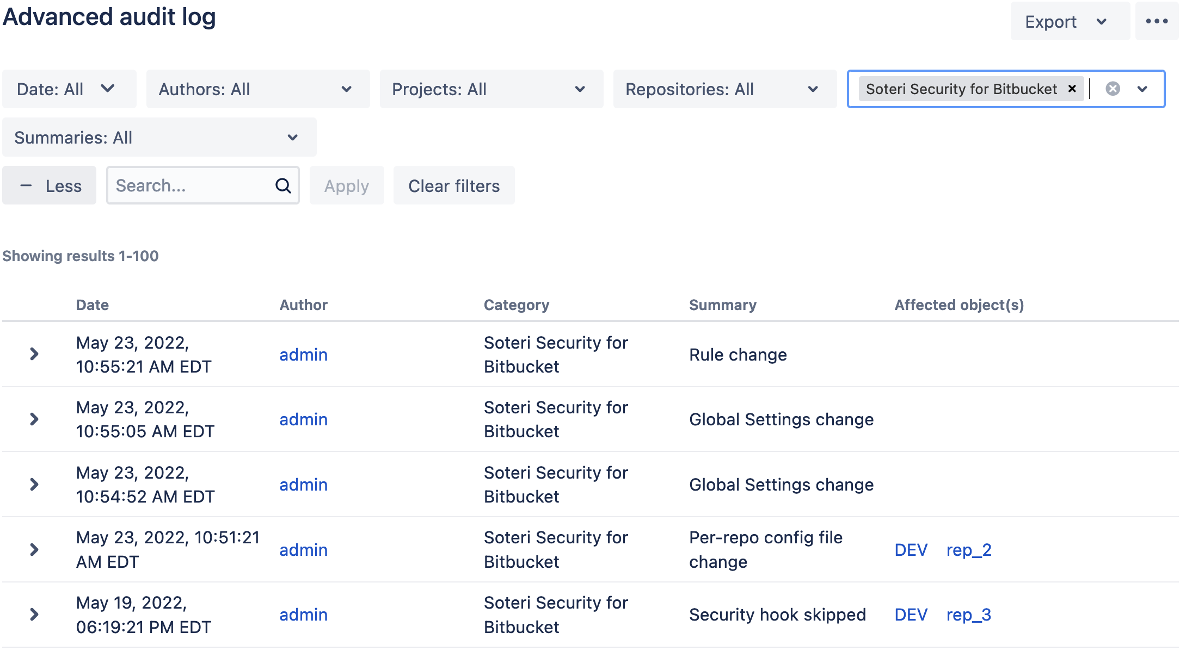Open the Repositories: All dropdown
Image resolution: width=1192 pixels, height=657 pixels.
724,89
